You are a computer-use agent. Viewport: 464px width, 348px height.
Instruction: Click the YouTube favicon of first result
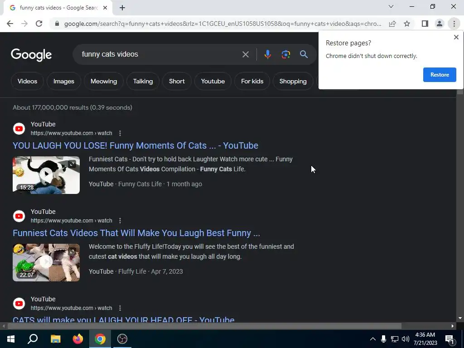click(x=19, y=129)
